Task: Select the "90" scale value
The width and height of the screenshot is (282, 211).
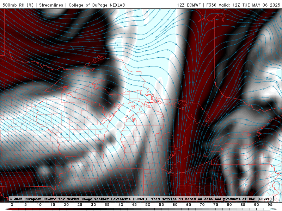Action: pos(257,205)
